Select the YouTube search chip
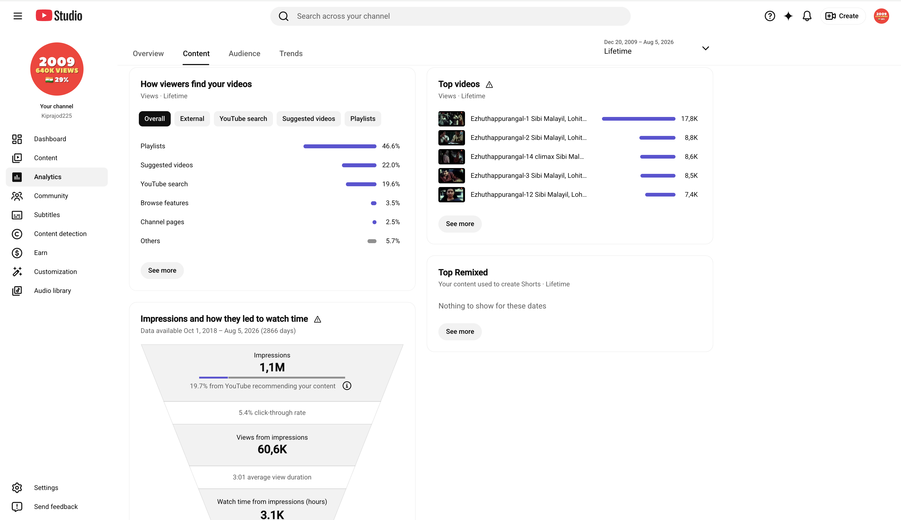 [243, 119]
